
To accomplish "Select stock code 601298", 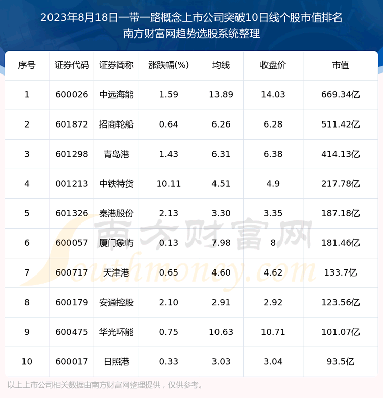I will point(71,154).
